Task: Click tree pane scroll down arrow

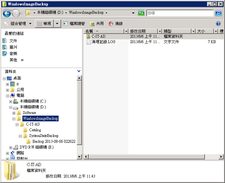Action: (79, 157)
